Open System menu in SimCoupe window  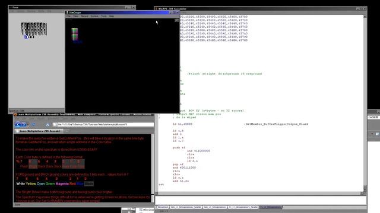point(94,16)
